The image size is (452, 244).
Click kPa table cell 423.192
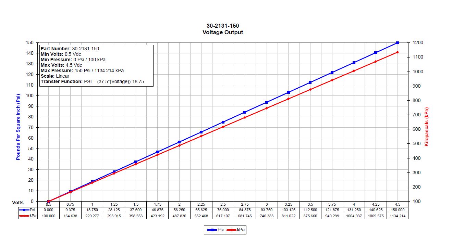coord(158,216)
